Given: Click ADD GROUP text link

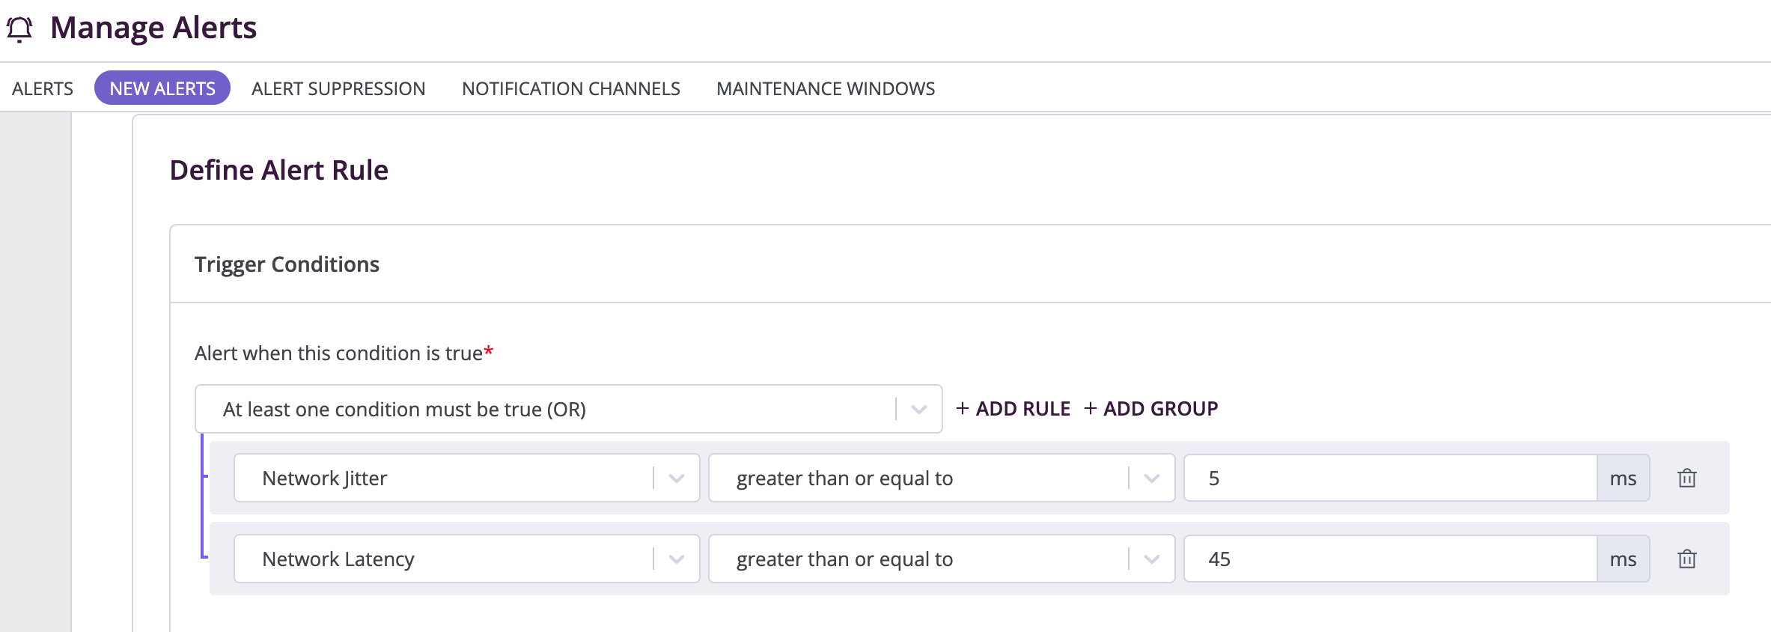Looking at the screenshot, I should [1161, 409].
